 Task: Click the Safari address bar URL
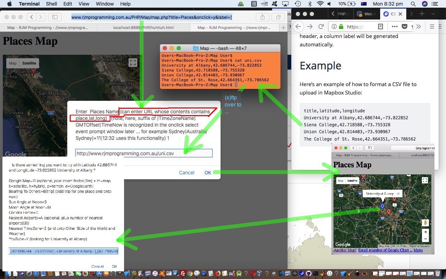[x=152, y=17]
